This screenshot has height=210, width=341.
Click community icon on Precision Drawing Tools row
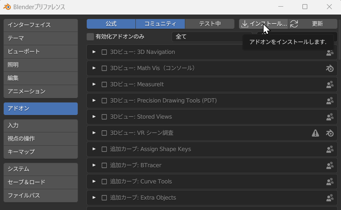coord(330,101)
